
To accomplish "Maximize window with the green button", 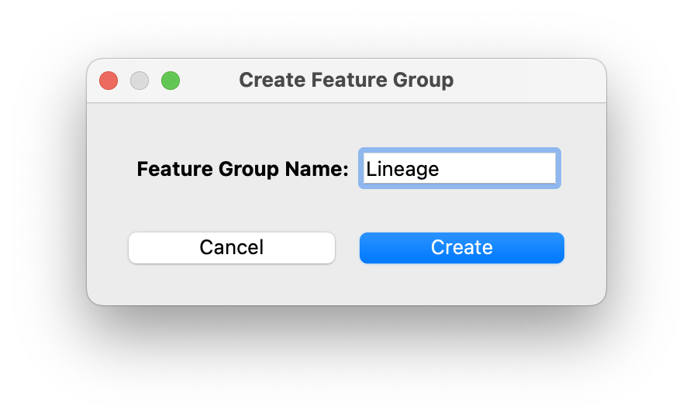I will 171,81.
